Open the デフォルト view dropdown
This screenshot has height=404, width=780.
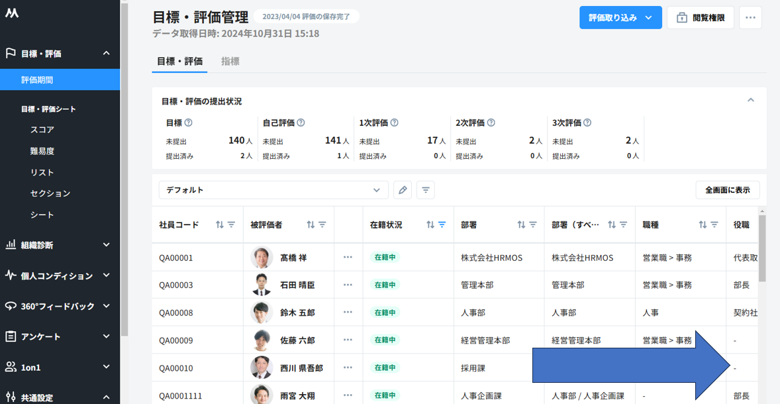click(273, 190)
